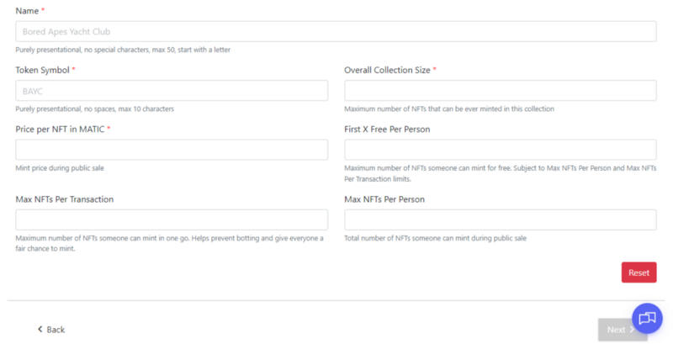The height and width of the screenshot is (344, 673).
Task: Click the Price per NFT in MATIC input
Action: click(172, 150)
